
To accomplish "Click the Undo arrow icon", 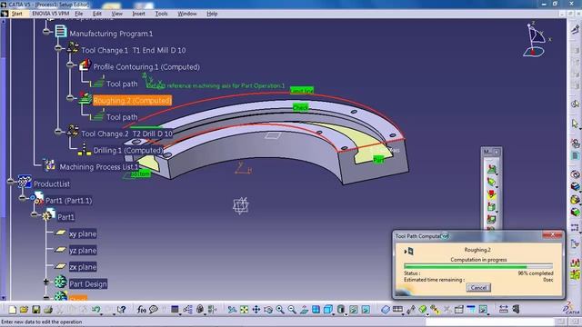I will [x=96, y=309].
